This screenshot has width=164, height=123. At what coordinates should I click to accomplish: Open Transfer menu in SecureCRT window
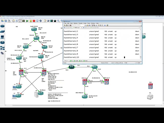(80, 23)
